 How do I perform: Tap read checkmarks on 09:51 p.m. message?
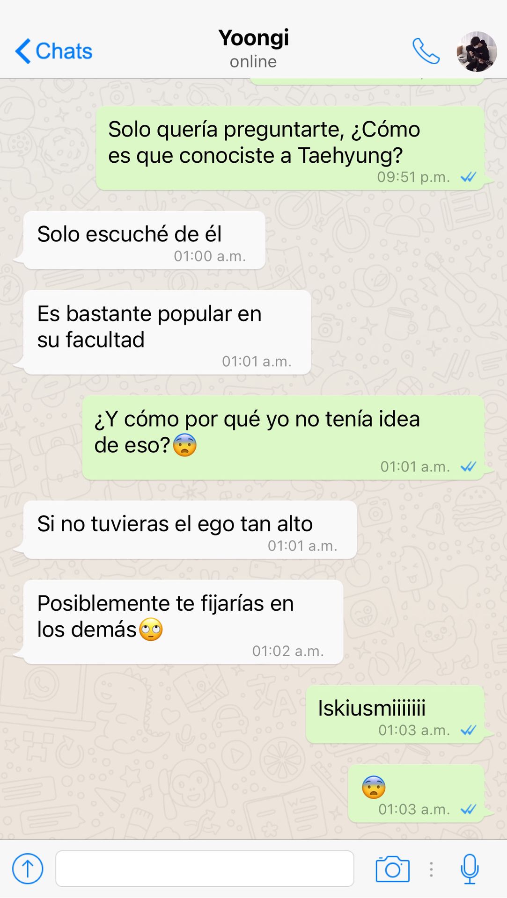[x=468, y=177]
